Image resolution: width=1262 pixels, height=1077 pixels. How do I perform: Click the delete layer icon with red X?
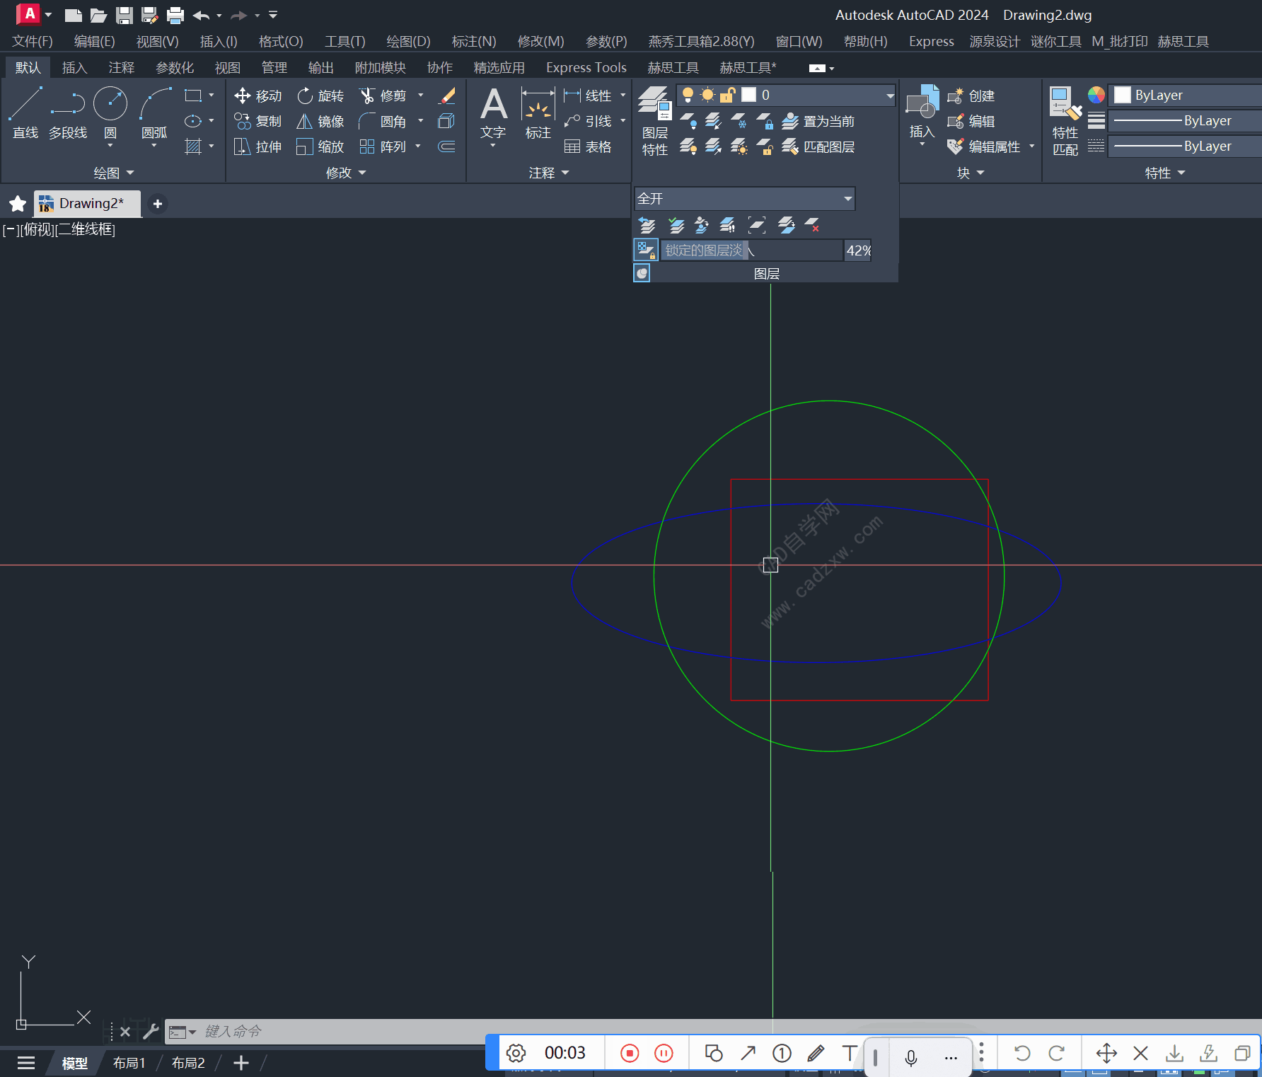point(812,225)
